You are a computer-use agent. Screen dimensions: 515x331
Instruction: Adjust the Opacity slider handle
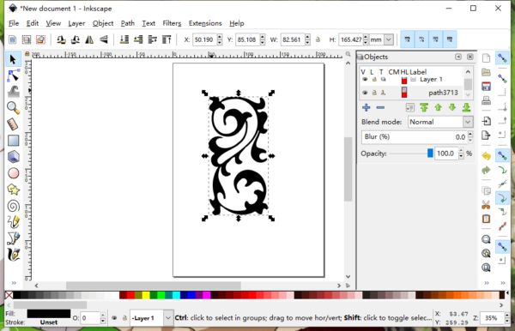coord(430,153)
